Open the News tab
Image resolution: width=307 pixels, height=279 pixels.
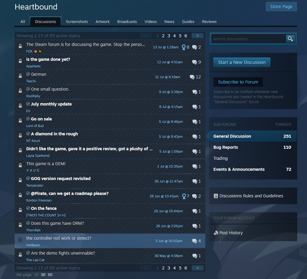click(169, 21)
